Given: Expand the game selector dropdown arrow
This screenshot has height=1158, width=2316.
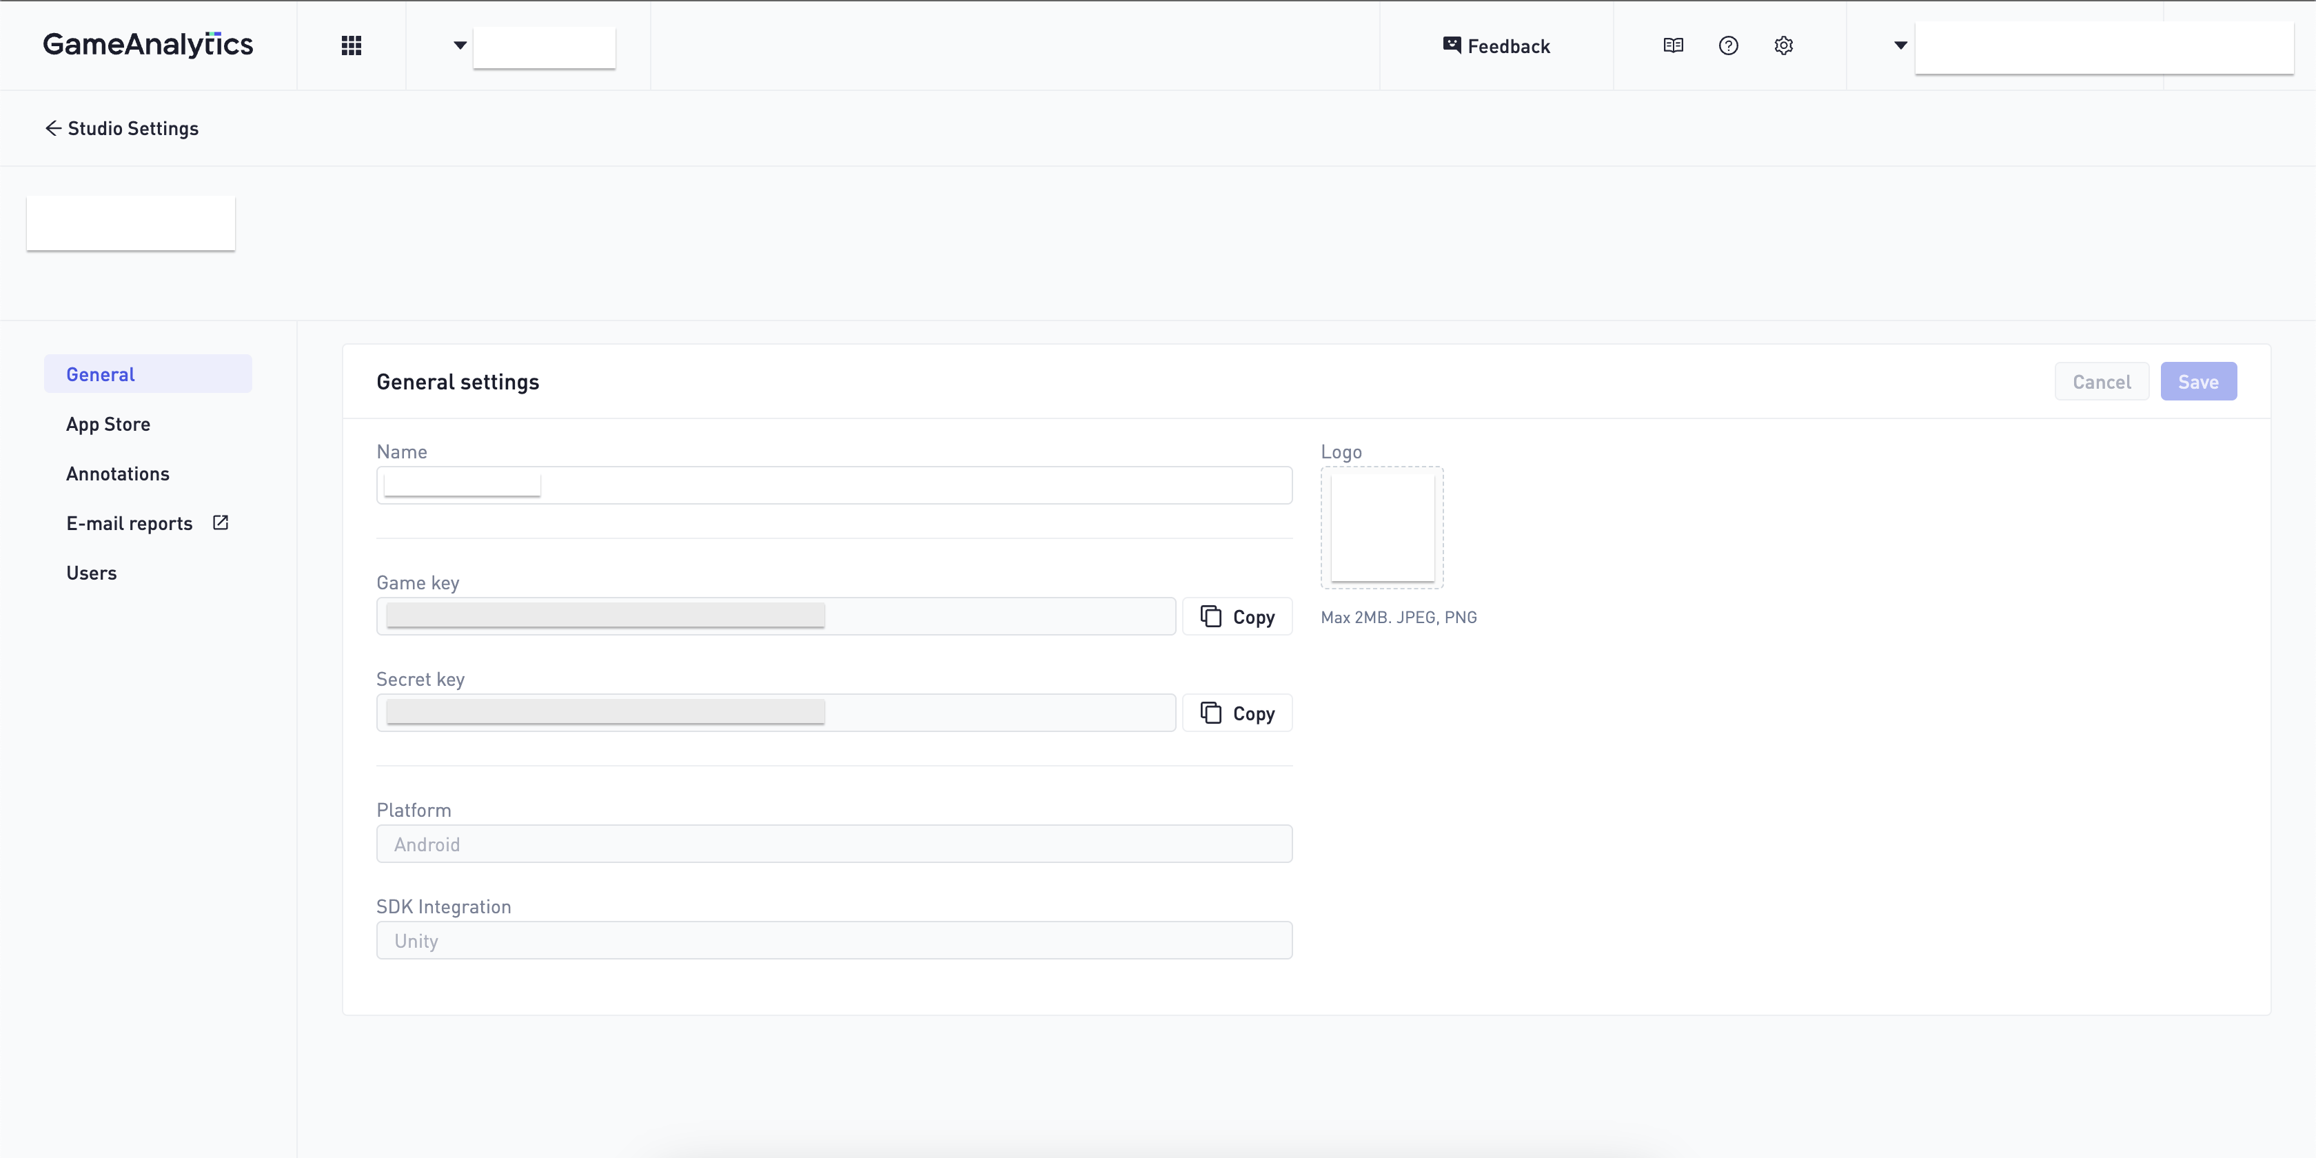Looking at the screenshot, I should tap(460, 46).
